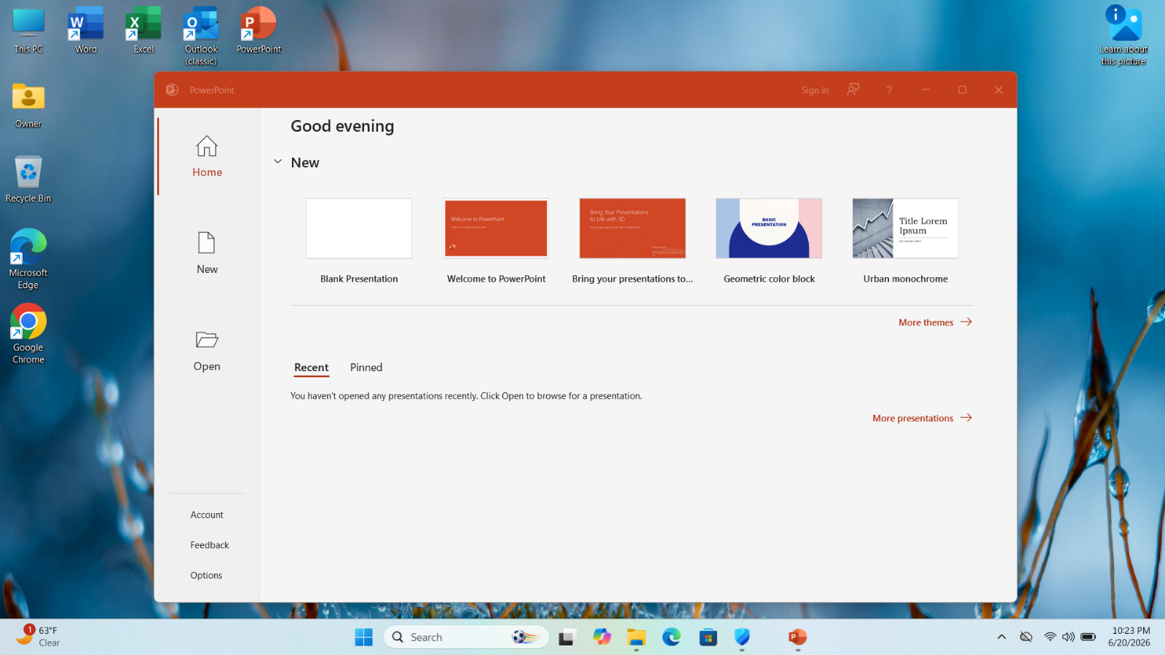Open the Owner folder on desktop
Image resolution: width=1165 pixels, height=655 pixels.
(x=28, y=106)
